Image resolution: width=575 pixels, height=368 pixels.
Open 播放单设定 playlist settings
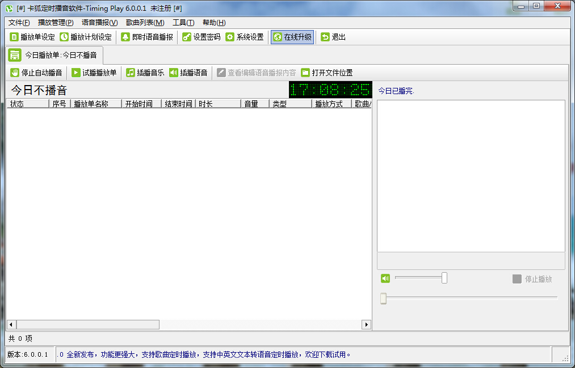pyautogui.click(x=32, y=37)
